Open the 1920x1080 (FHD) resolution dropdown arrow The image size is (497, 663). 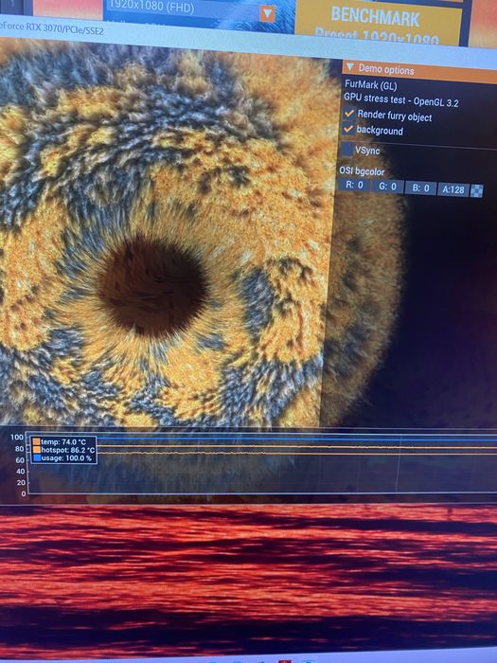pos(267,13)
